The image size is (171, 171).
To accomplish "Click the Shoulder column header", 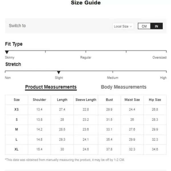I will click(x=39, y=100).
